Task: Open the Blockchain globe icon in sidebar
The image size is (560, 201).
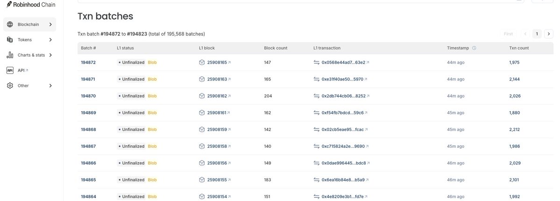Action: (10, 24)
